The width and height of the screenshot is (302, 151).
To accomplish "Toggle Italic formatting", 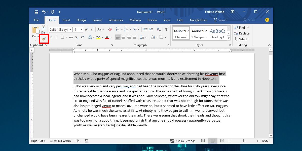I will 57,37.
